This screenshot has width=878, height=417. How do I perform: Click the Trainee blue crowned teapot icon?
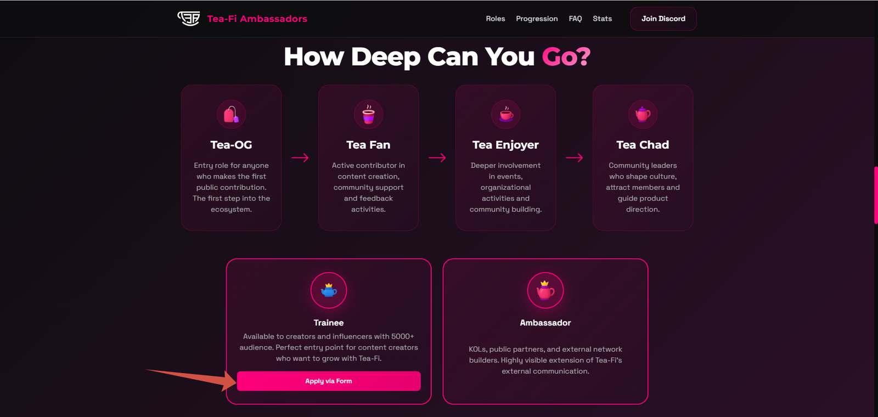click(329, 290)
